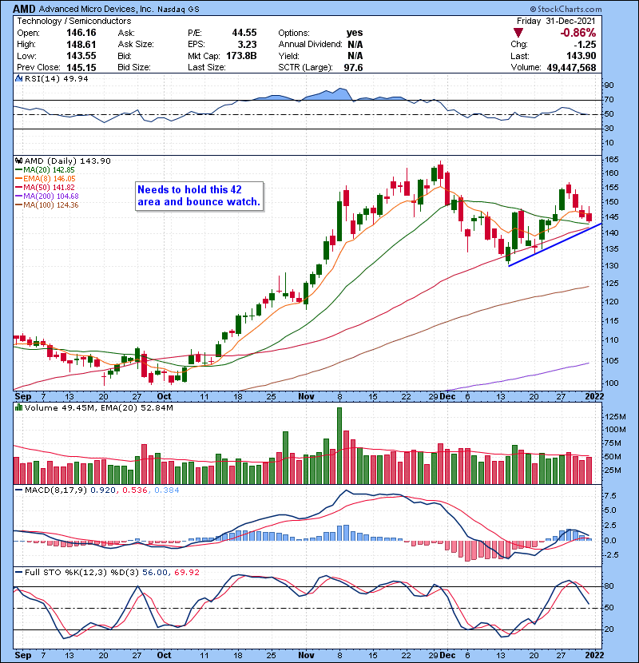Click the 'Needs to hold this 42 area' annotation
This screenshot has height=663, width=639.
coord(199,196)
